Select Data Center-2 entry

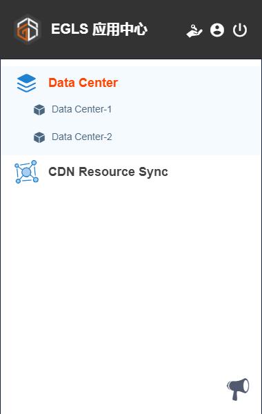[x=82, y=137]
